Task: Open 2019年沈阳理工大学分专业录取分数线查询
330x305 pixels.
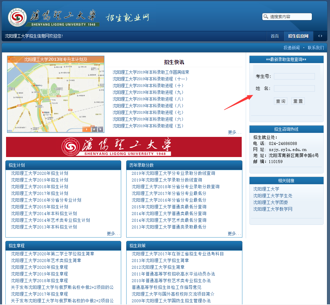Action: click(174, 173)
